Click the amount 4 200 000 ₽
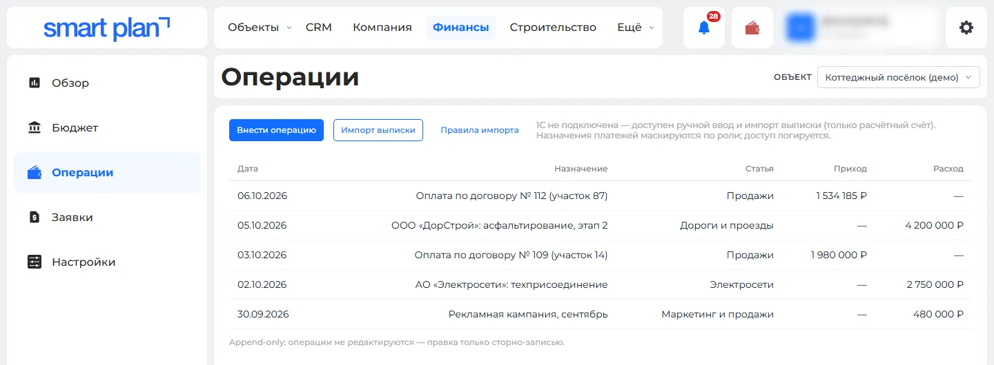This screenshot has width=994, height=365. tap(935, 225)
